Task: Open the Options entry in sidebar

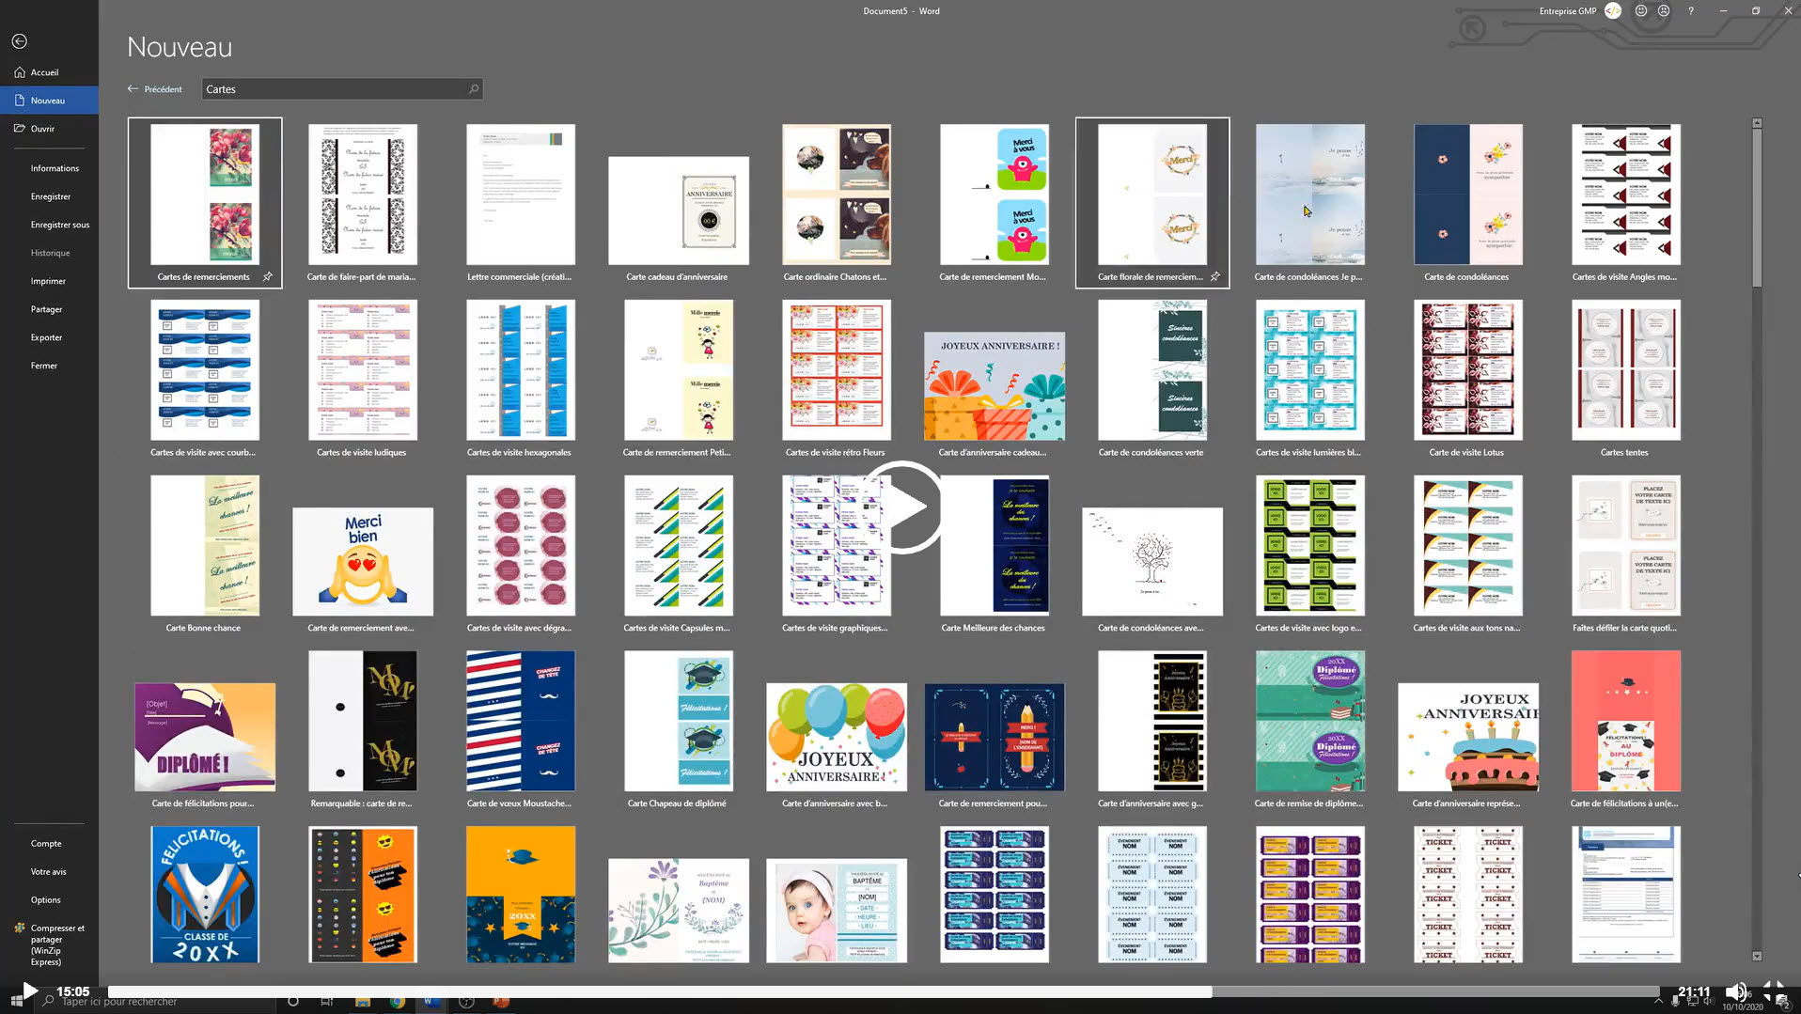Action: click(x=45, y=899)
